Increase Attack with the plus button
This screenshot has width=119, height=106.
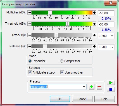[x=94, y=35]
